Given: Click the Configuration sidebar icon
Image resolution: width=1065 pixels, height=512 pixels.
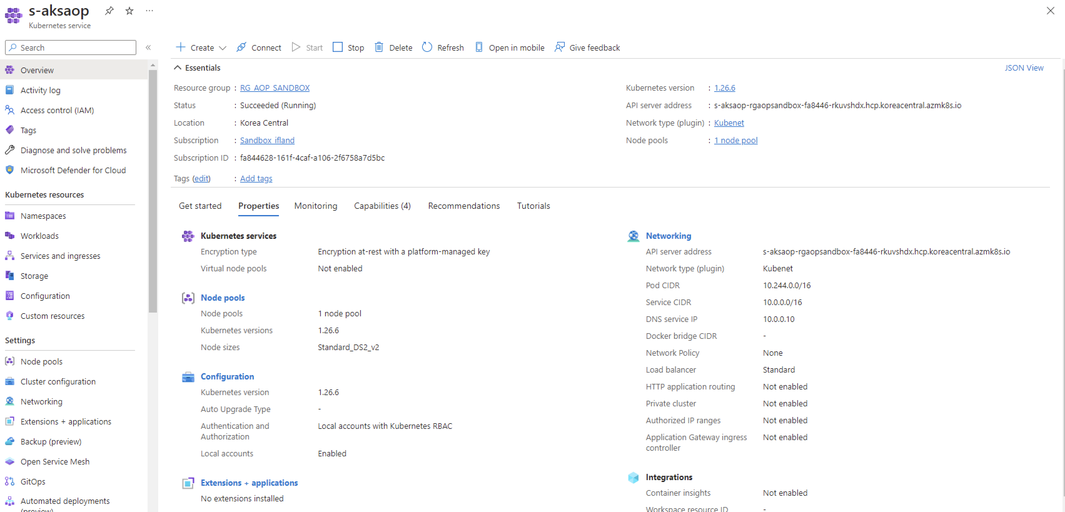Looking at the screenshot, I should coord(9,295).
